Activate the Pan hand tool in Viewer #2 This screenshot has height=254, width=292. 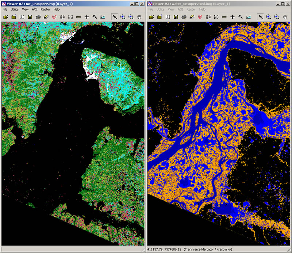coord(139,17)
